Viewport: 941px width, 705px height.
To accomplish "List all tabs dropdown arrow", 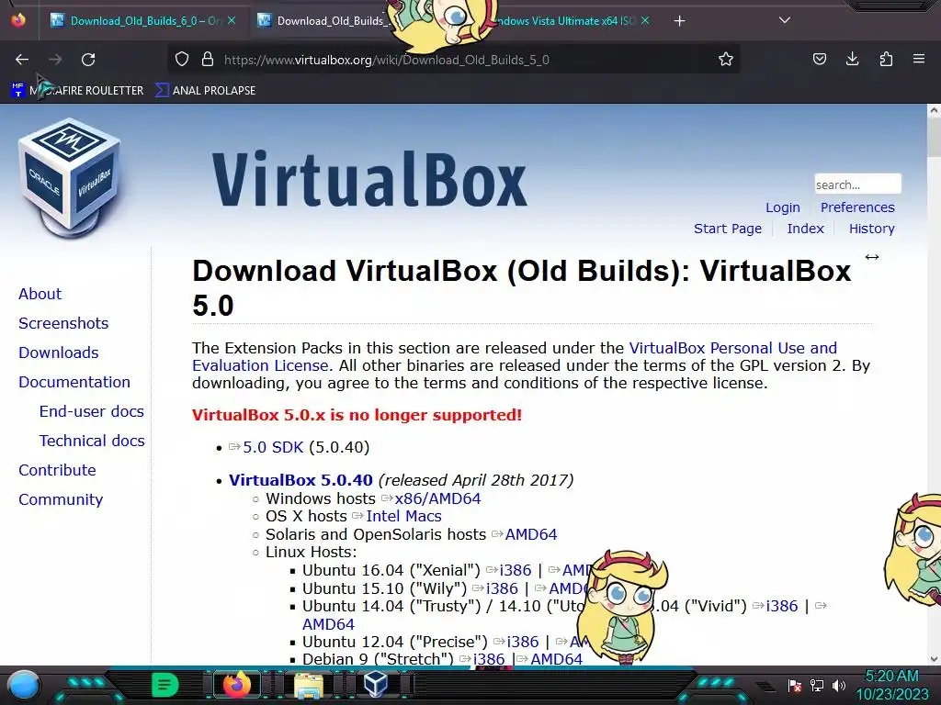I will (x=785, y=20).
